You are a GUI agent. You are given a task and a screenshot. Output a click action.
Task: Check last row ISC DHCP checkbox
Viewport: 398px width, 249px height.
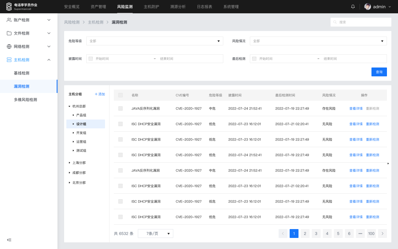point(121,217)
